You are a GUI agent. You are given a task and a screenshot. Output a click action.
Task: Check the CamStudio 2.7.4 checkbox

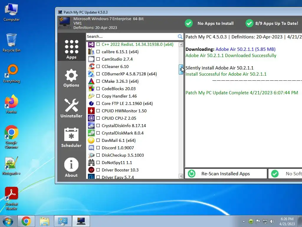click(98, 59)
